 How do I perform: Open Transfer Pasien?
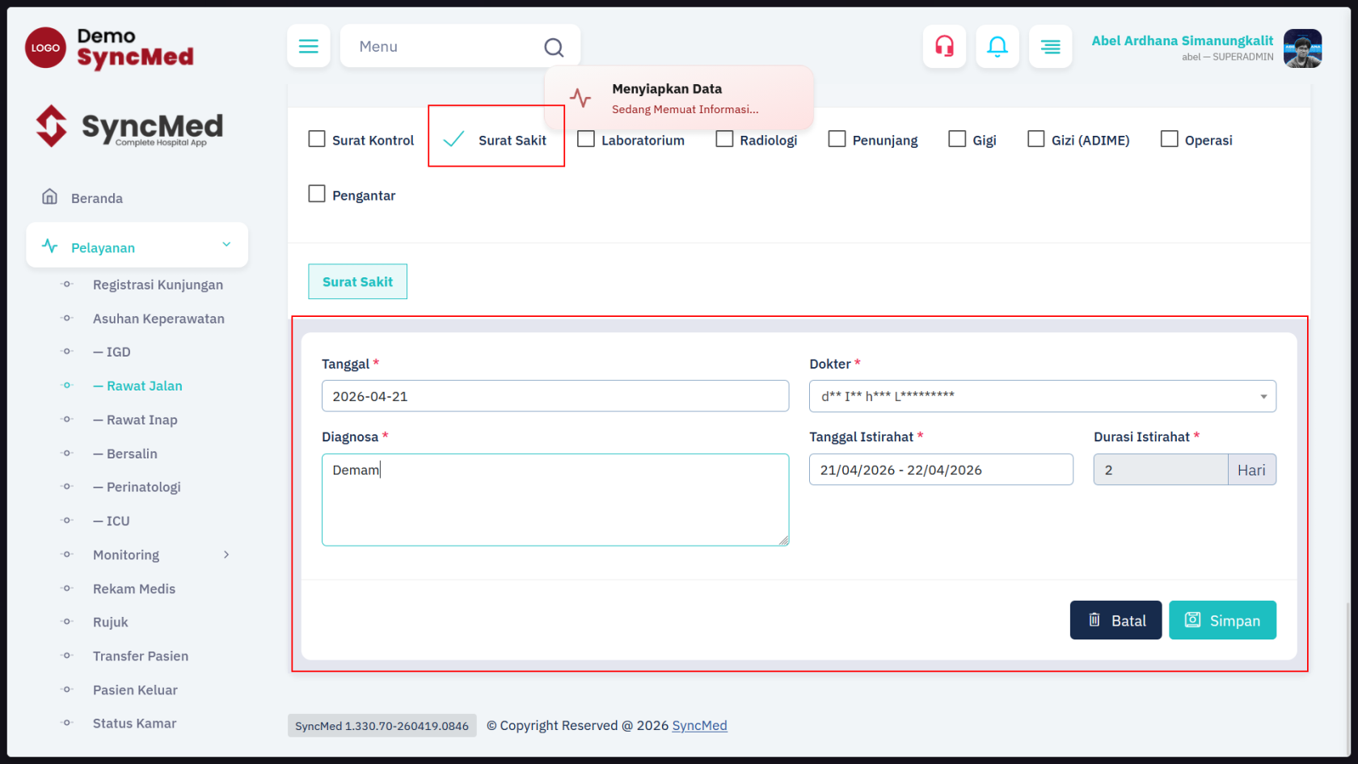click(x=141, y=656)
